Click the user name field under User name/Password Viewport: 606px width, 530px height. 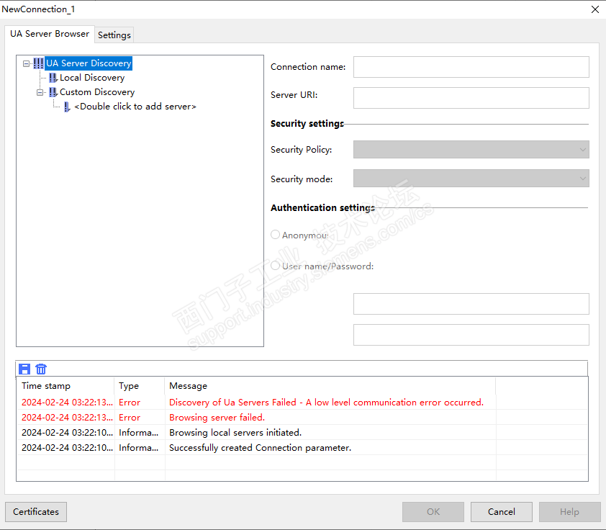(x=471, y=304)
